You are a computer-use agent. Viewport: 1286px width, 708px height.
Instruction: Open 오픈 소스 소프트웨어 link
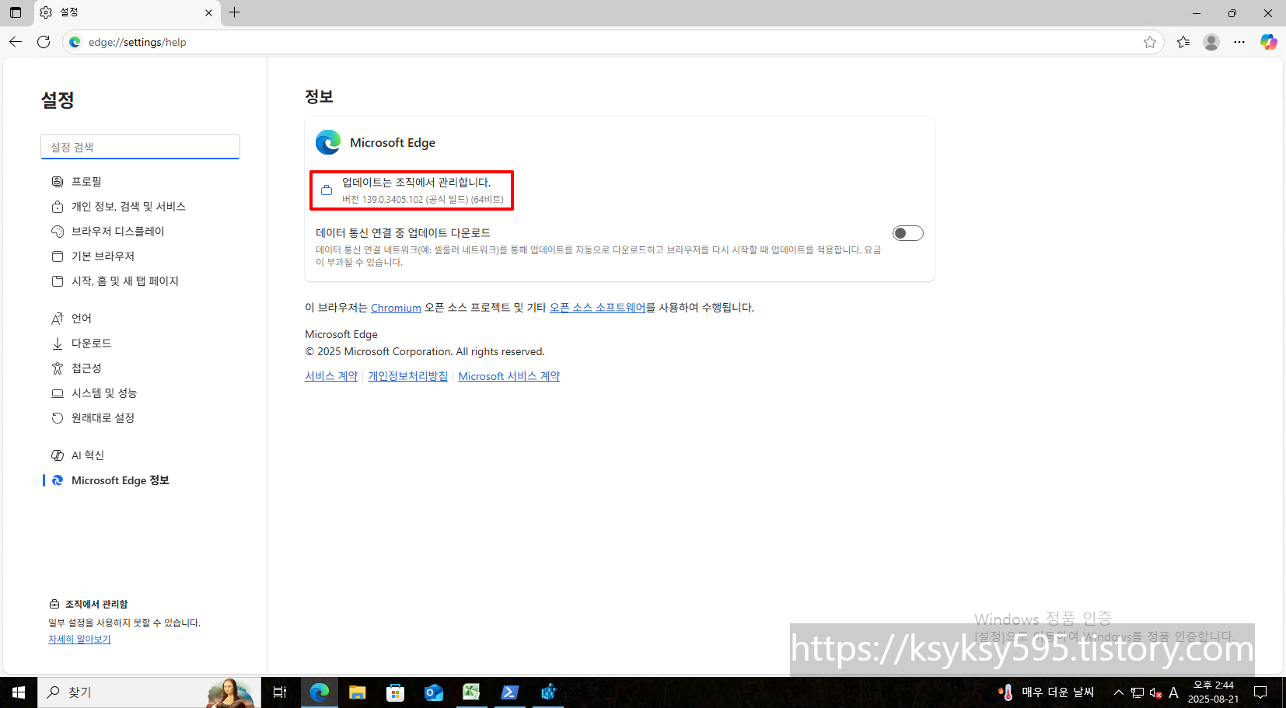pyautogui.click(x=597, y=308)
